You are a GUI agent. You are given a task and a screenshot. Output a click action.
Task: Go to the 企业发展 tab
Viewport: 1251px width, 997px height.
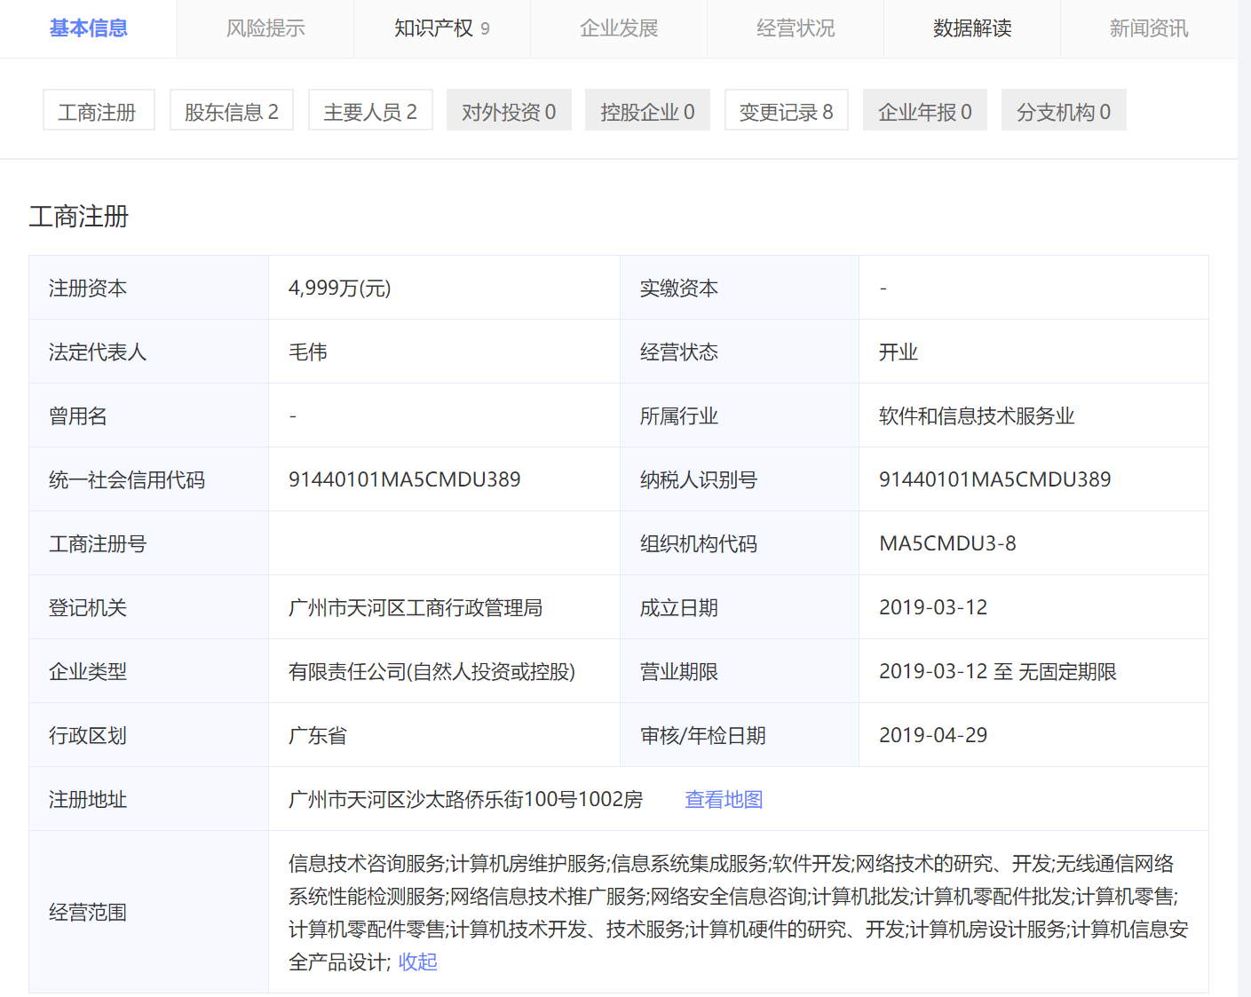[619, 28]
